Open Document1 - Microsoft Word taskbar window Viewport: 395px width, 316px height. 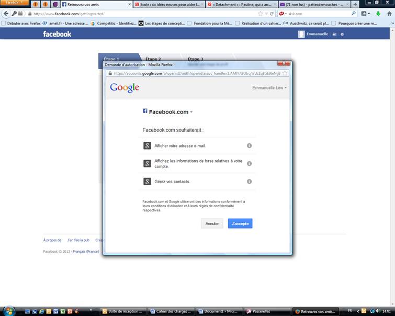coord(219,311)
